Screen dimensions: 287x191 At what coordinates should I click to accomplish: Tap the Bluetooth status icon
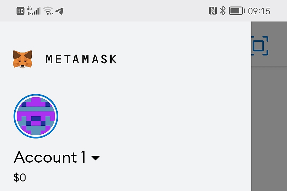tap(223, 11)
